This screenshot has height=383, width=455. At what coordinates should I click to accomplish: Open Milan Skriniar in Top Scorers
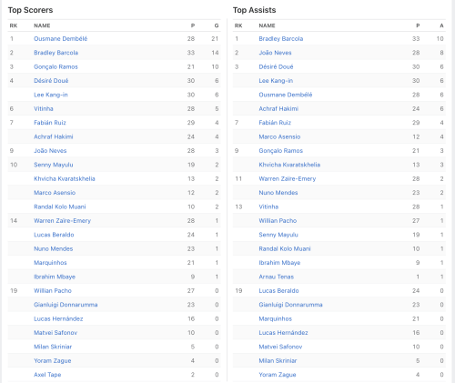pos(53,347)
